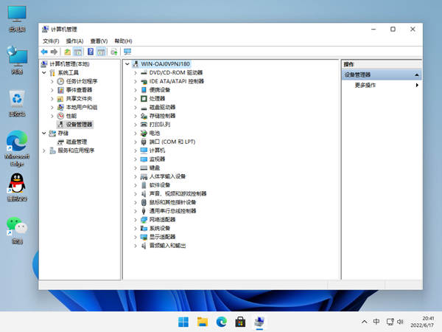Click the Windows Start button
442x332 pixels.
tap(183, 322)
